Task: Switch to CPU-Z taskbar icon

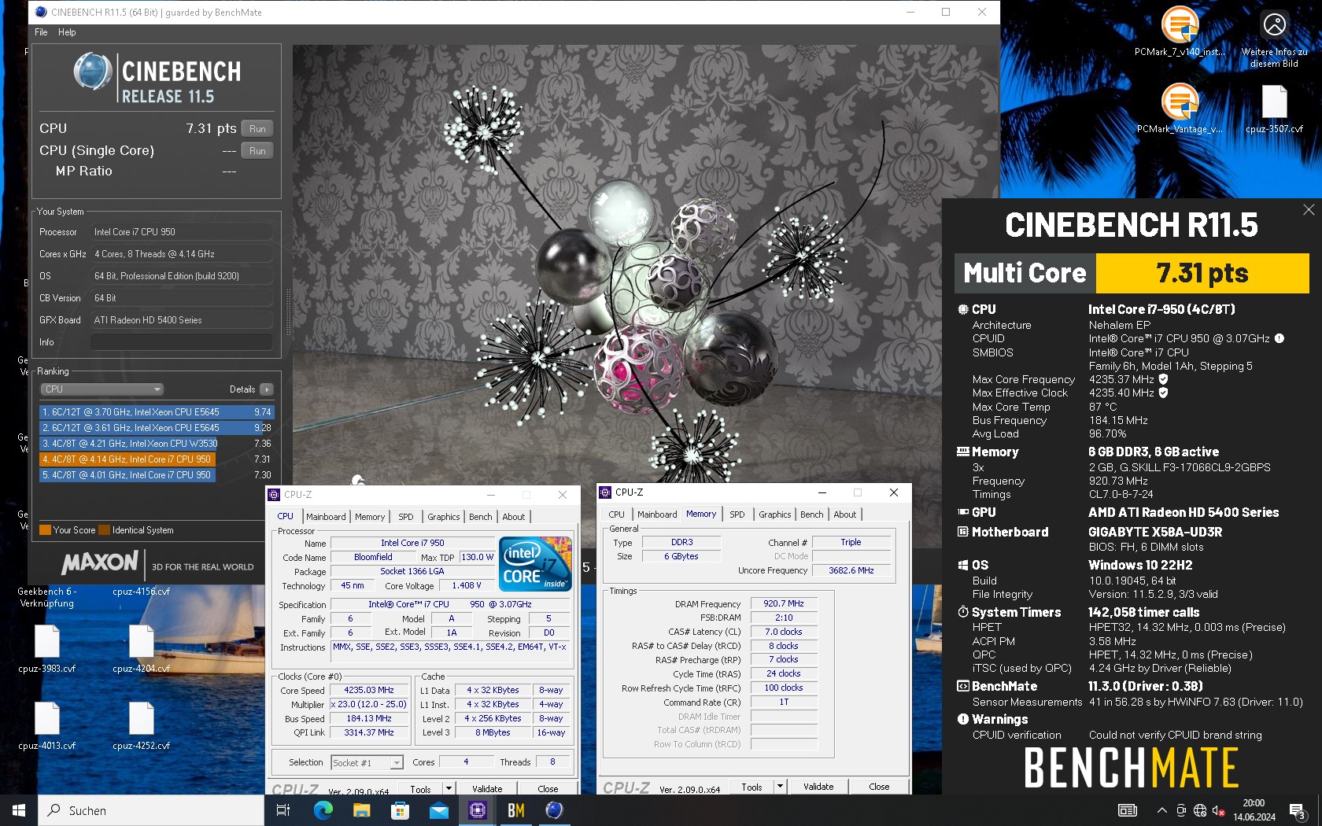Action: coord(477,810)
